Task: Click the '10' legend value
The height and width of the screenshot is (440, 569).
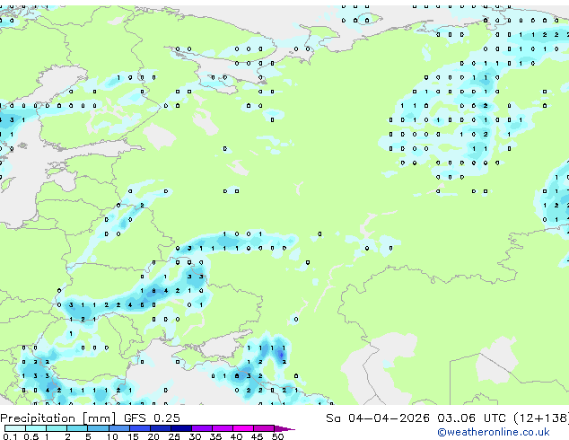Action: point(112,436)
